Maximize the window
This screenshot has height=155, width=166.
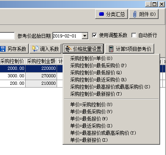[x=155, y=4]
